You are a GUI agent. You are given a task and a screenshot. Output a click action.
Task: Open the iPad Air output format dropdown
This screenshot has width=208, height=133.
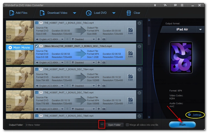pos(200,30)
